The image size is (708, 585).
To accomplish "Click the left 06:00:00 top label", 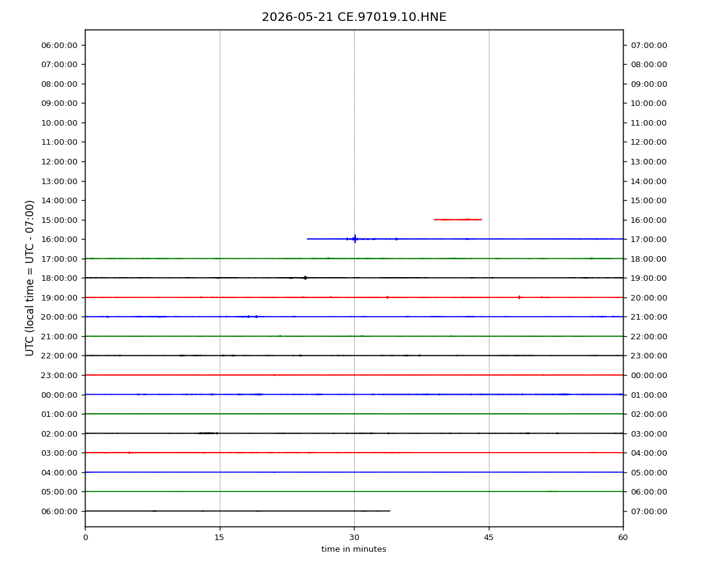I will 60,46.
